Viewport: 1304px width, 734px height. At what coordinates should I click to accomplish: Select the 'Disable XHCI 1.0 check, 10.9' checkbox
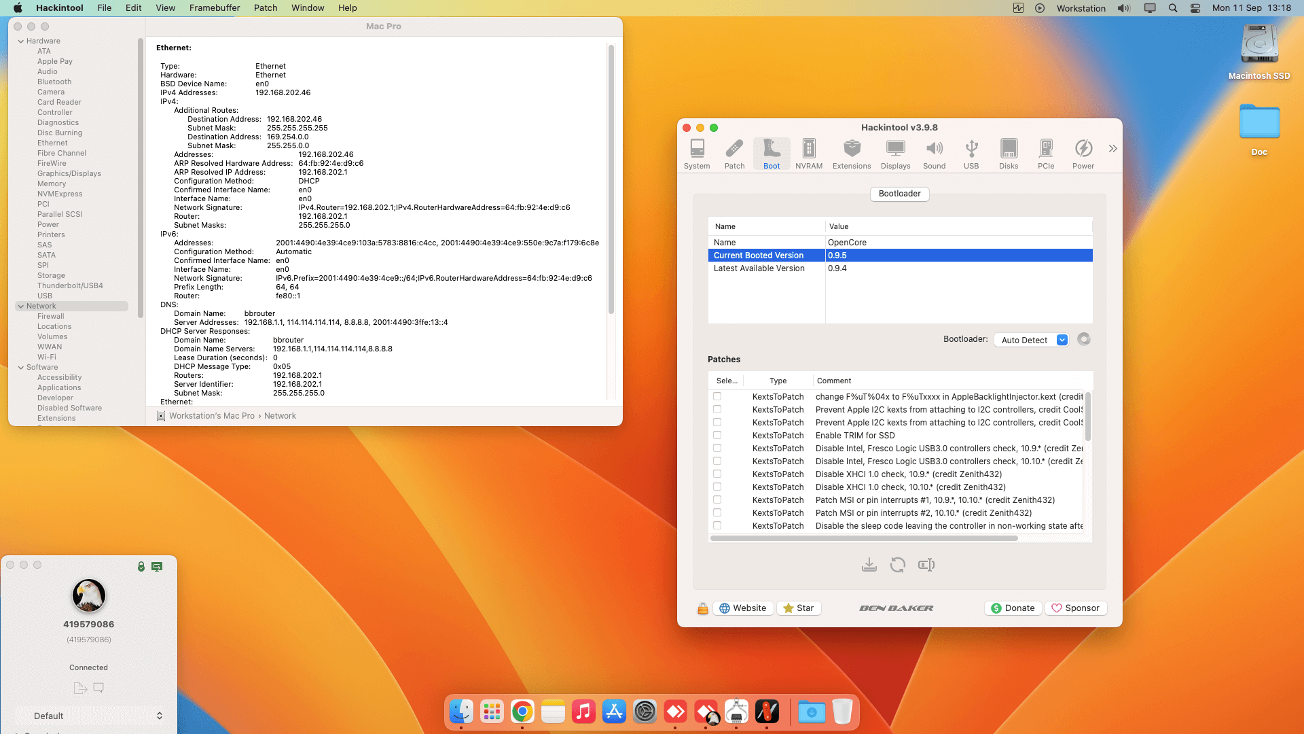click(x=717, y=474)
